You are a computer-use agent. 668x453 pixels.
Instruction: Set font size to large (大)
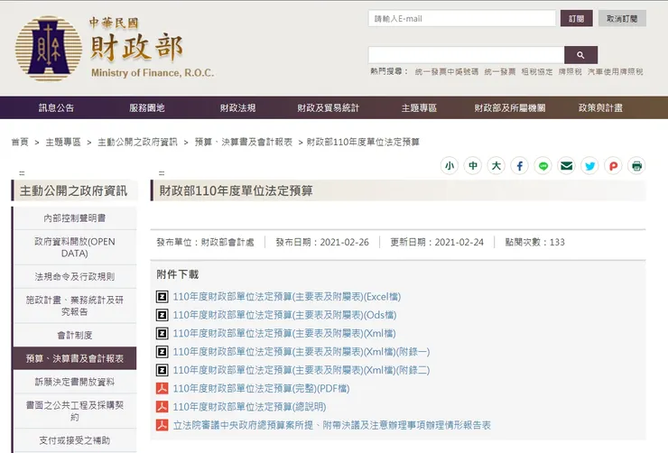point(496,166)
